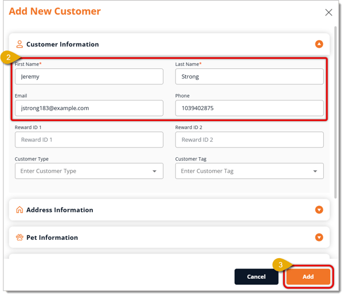Focus the Reward ID 1 field
344x296 pixels.
tap(89, 139)
